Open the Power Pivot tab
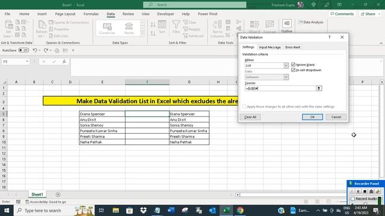Viewport: 385px width, 216px height. point(208,14)
